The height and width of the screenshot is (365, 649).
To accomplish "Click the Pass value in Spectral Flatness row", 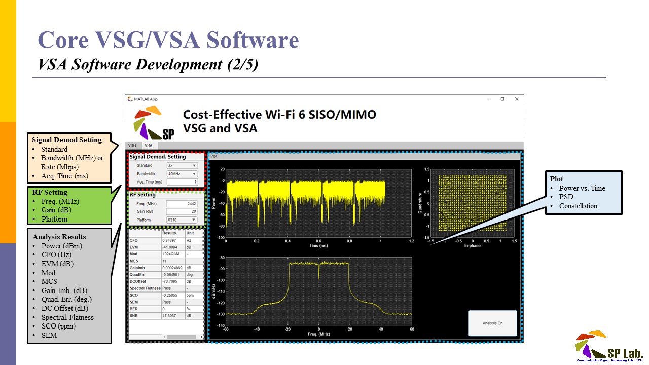I will coord(173,288).
